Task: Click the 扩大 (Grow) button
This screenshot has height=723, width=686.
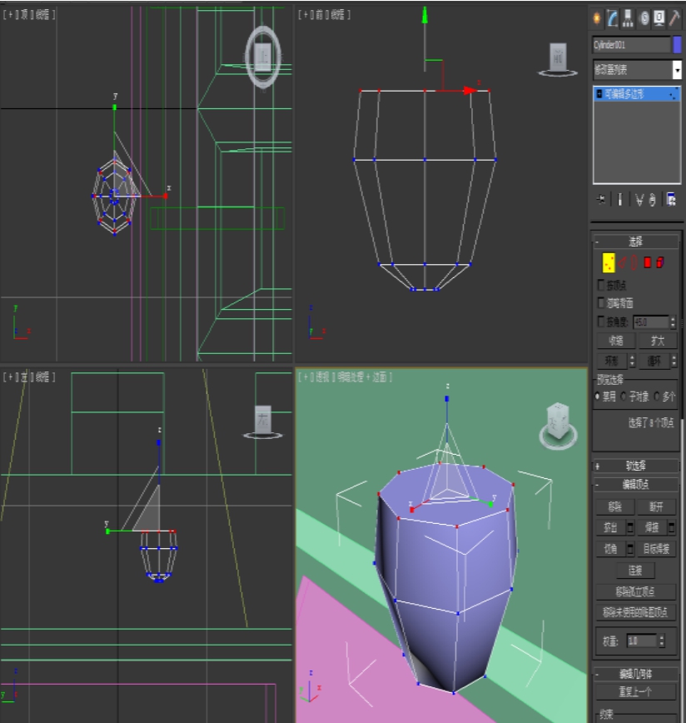Action: click(x=658, y=341)
